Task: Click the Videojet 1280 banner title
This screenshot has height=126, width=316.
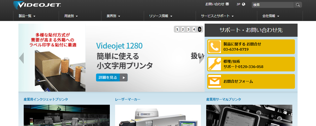Action: click(119, 46)
